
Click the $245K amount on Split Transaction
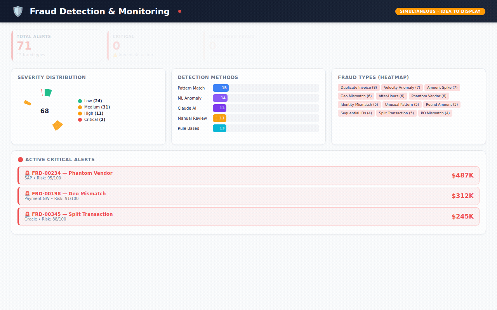(x=462, y=217)
